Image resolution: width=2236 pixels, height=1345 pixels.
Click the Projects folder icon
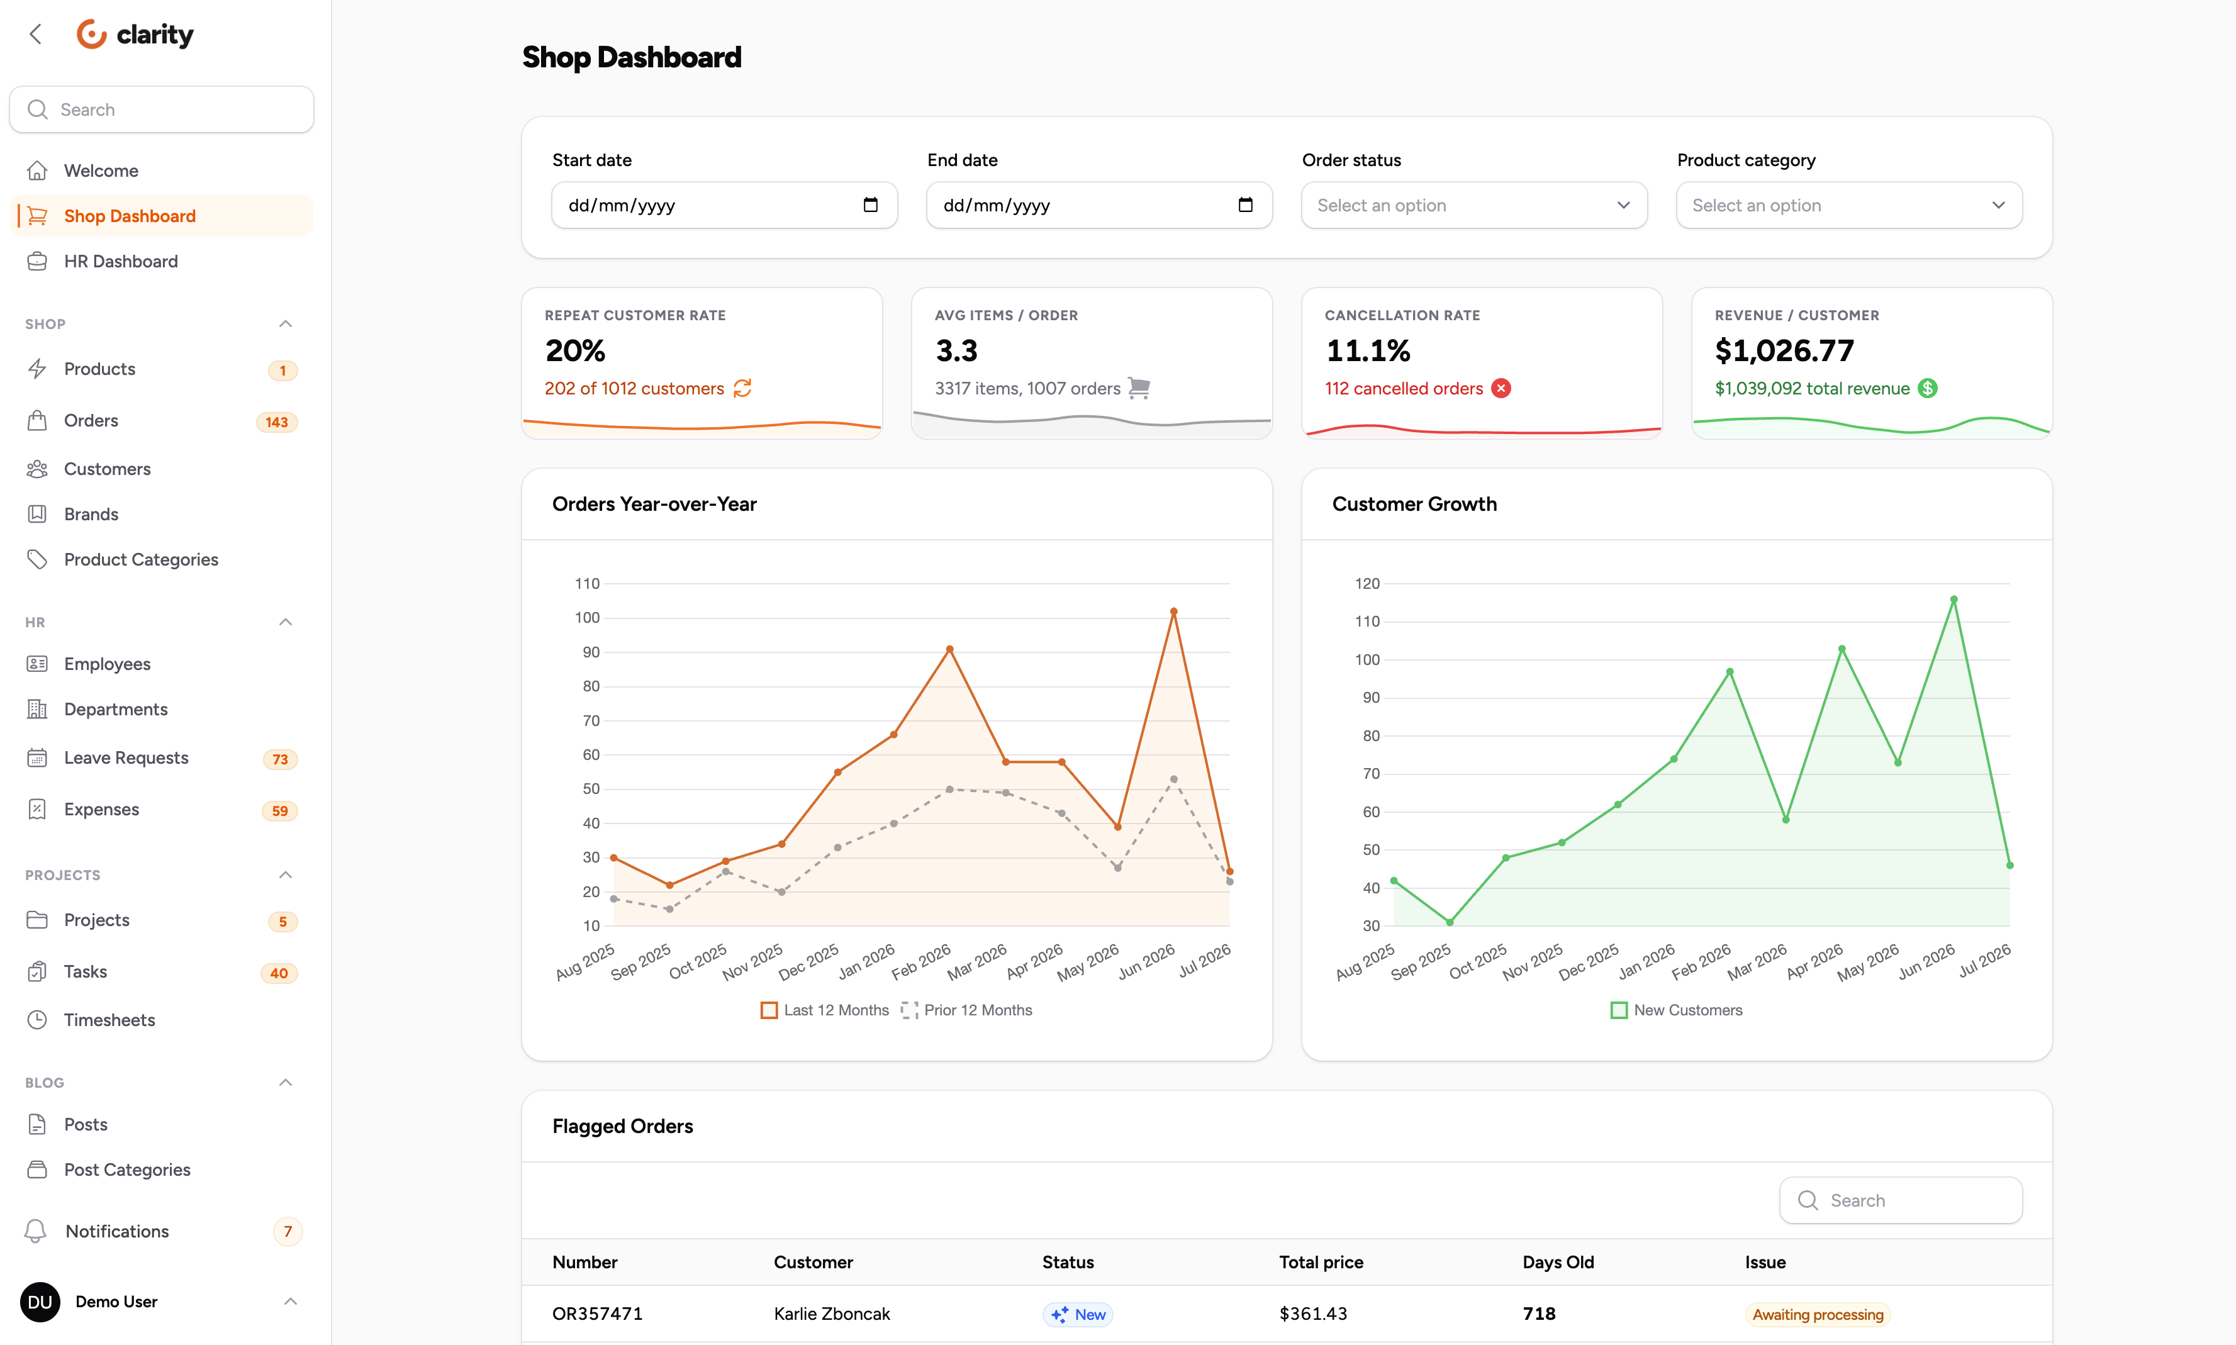click(37, 920)
